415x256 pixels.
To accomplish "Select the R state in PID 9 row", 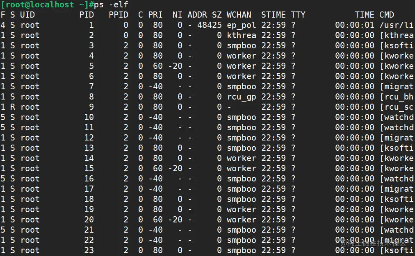I will [x=13, y=107].
